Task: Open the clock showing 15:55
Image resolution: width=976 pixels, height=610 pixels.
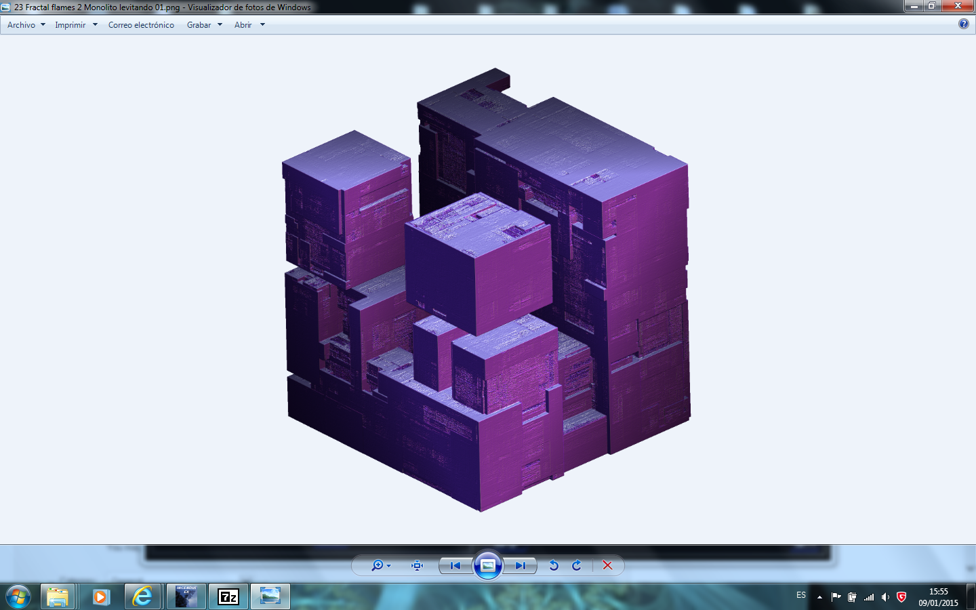Action: [938, 597]
